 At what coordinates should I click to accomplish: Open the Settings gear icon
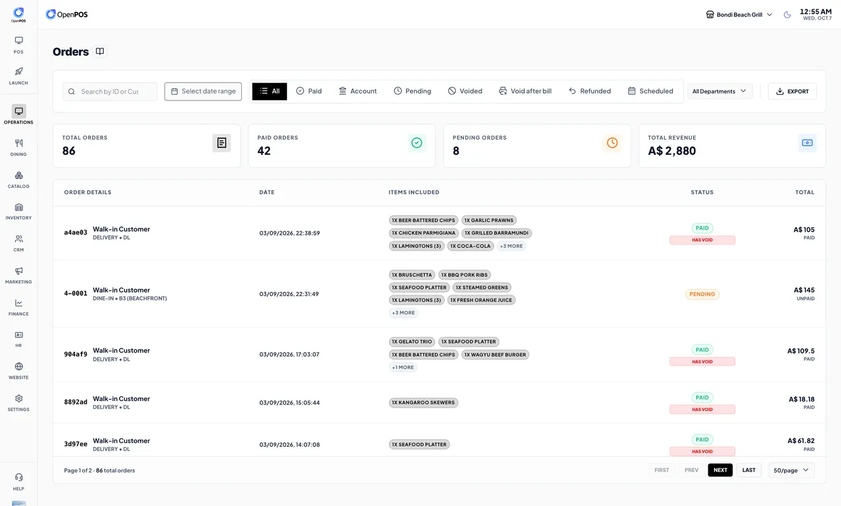[x=18, y=398]
